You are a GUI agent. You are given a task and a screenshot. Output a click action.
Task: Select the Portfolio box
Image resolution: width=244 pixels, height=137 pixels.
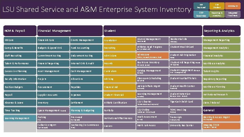pos(120,110)
